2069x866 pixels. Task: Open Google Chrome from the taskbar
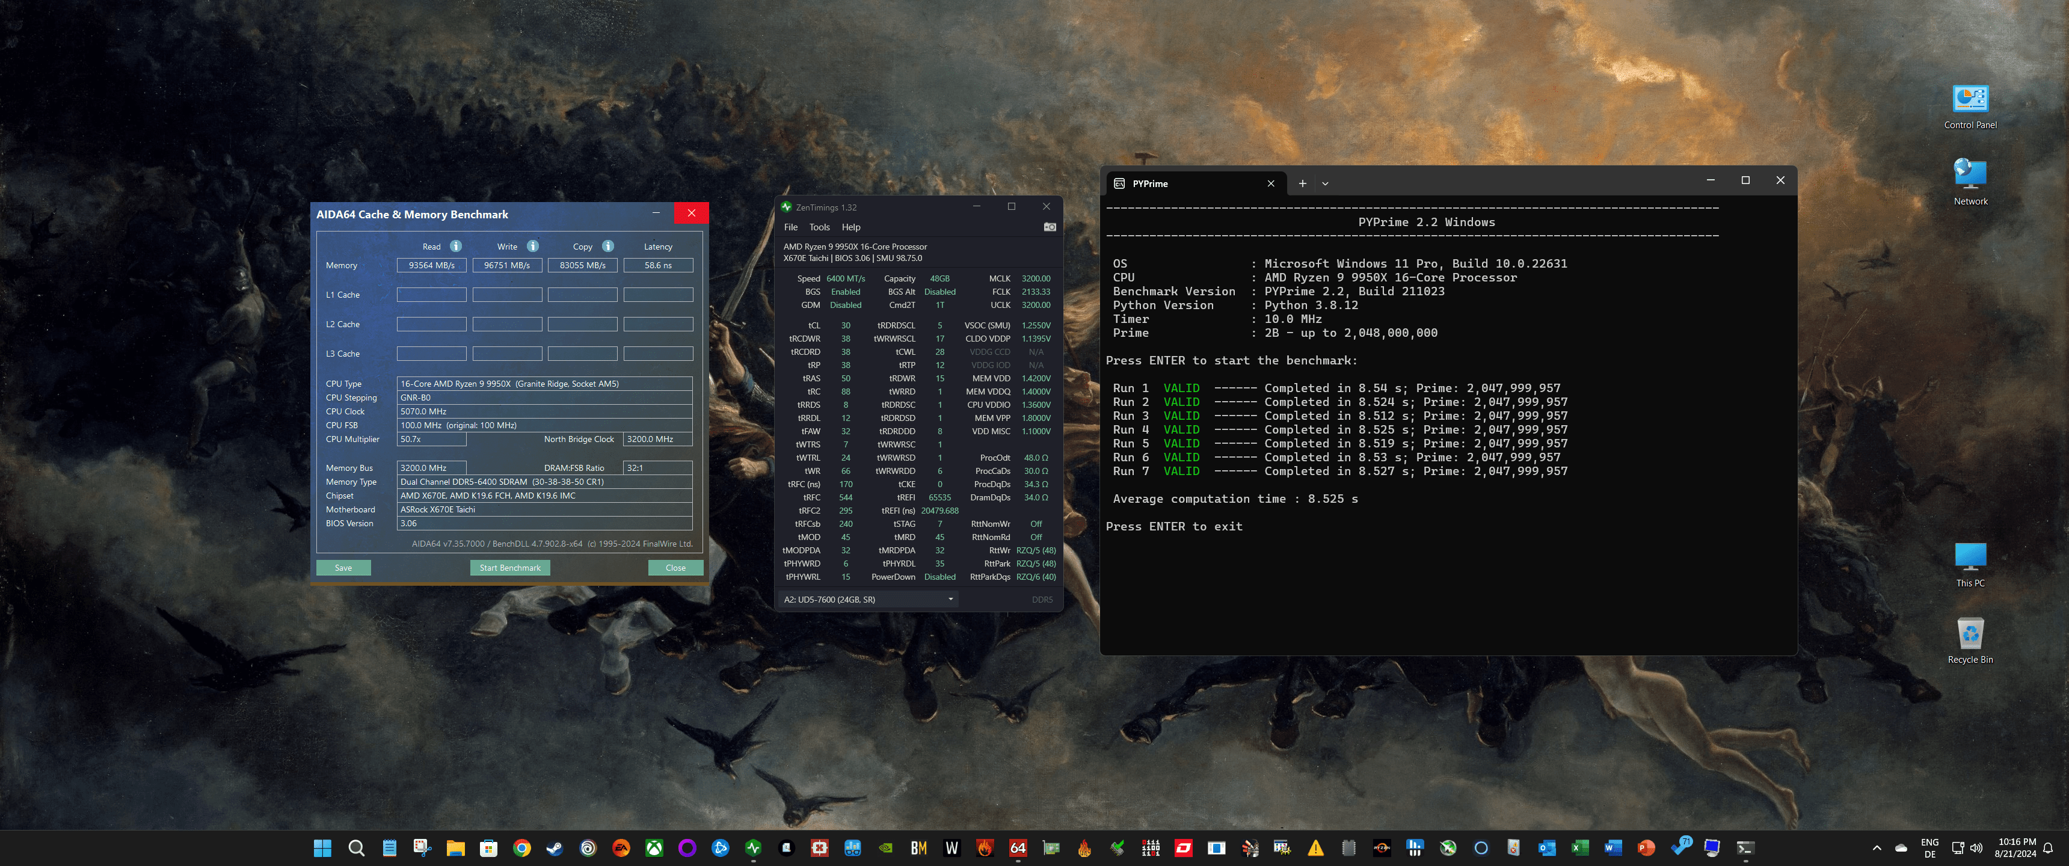coord(522,847)
